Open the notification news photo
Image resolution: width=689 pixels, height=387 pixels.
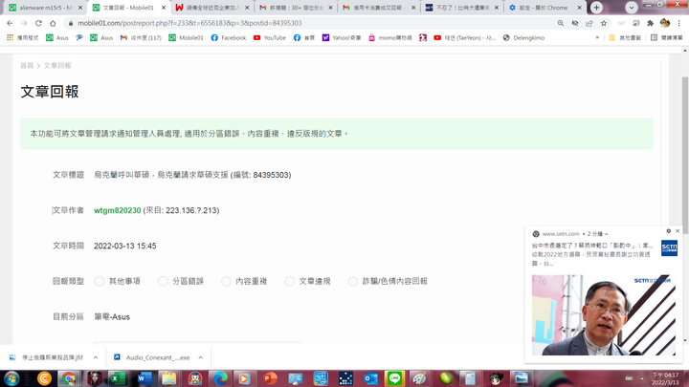coord(604,315)
